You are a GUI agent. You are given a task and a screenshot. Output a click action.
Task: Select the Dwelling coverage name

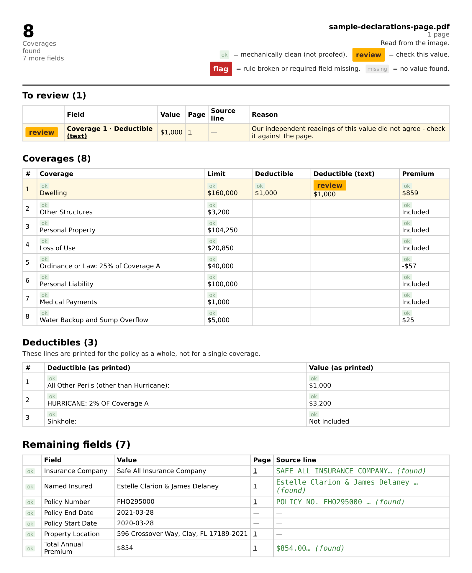click(x=53, y=193)
